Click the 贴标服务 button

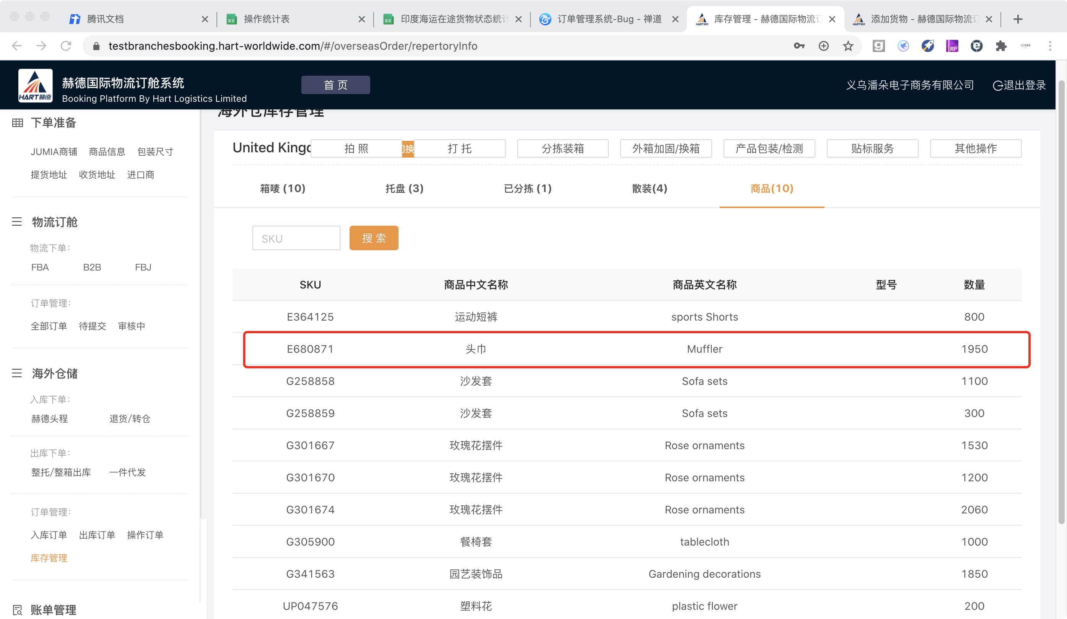coord(873,148)
